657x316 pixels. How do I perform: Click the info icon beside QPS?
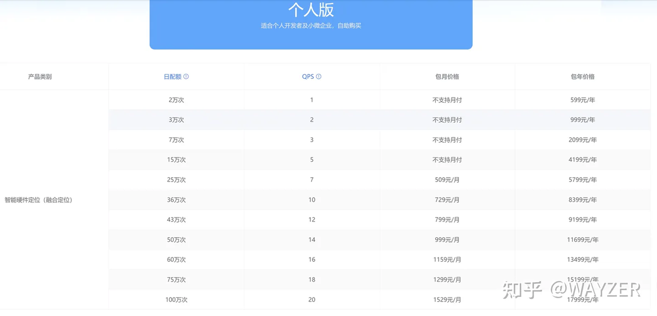tap(319, 77)
